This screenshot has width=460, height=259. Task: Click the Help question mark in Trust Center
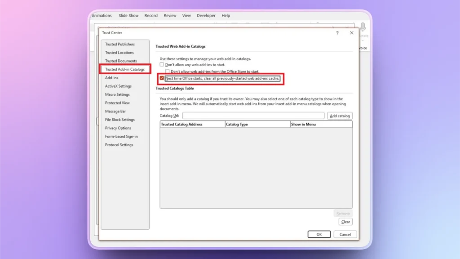click(x=337, y=33)
